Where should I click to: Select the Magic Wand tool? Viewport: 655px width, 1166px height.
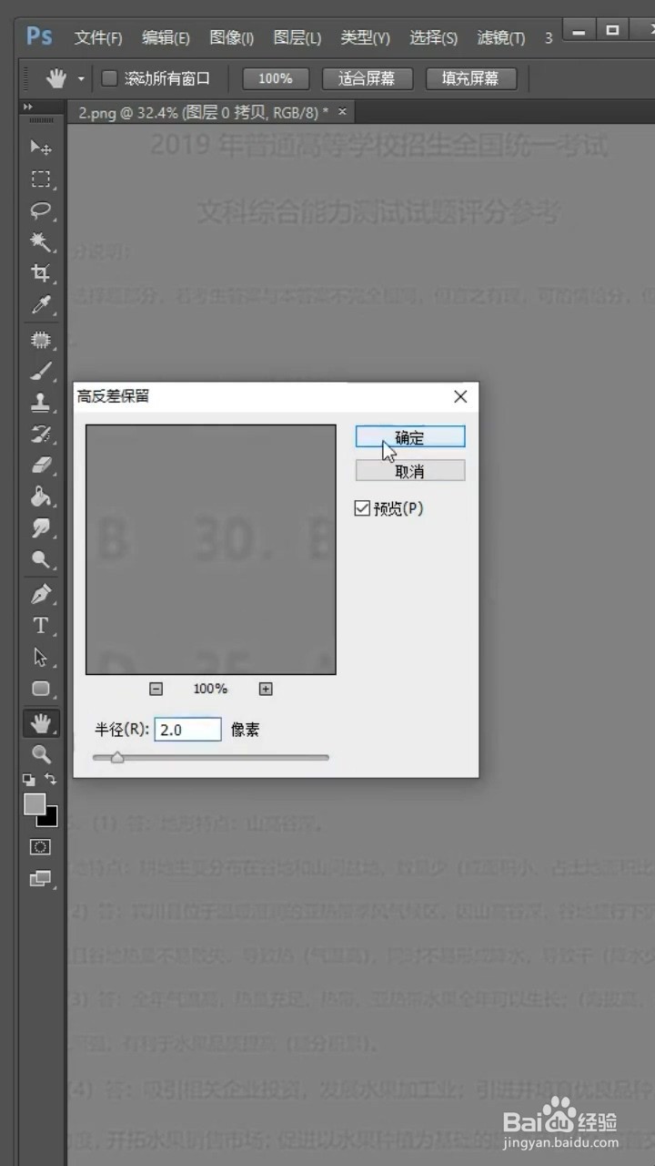tap(40, 241)
